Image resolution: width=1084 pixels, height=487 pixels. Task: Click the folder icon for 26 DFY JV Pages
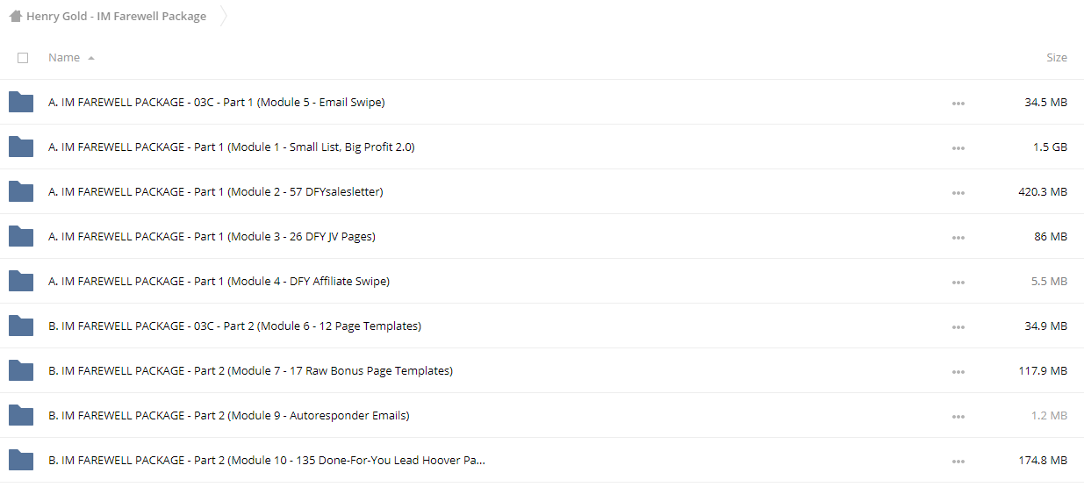(x=21, y=236)
